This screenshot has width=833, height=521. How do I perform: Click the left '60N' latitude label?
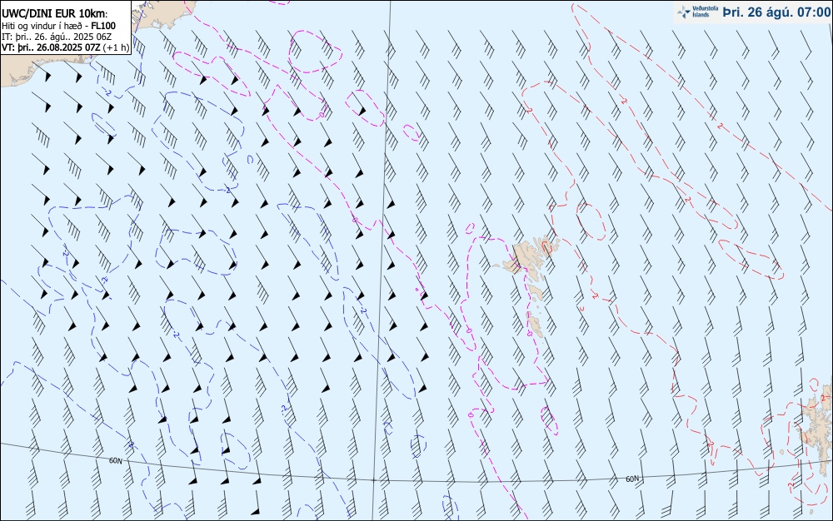tap(115, 460)
